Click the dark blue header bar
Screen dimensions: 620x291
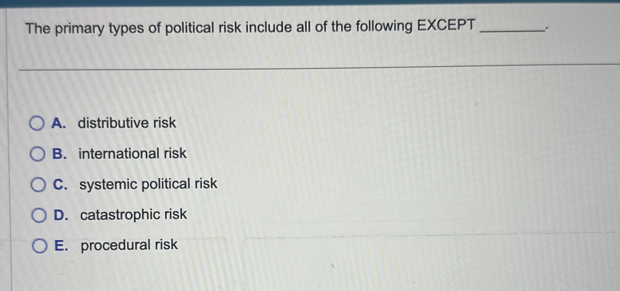click(x=310, y=3)
